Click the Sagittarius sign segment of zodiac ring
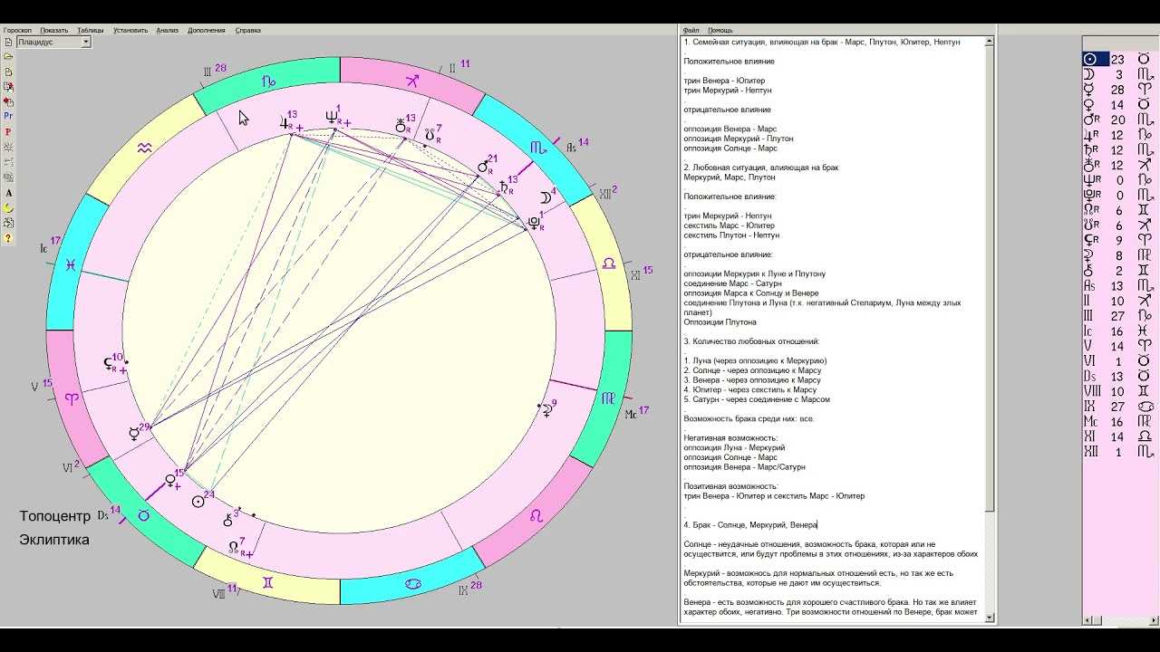 click(x=412, y=81)
